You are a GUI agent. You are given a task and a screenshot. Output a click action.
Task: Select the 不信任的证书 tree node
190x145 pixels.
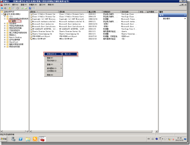(14, 30)
